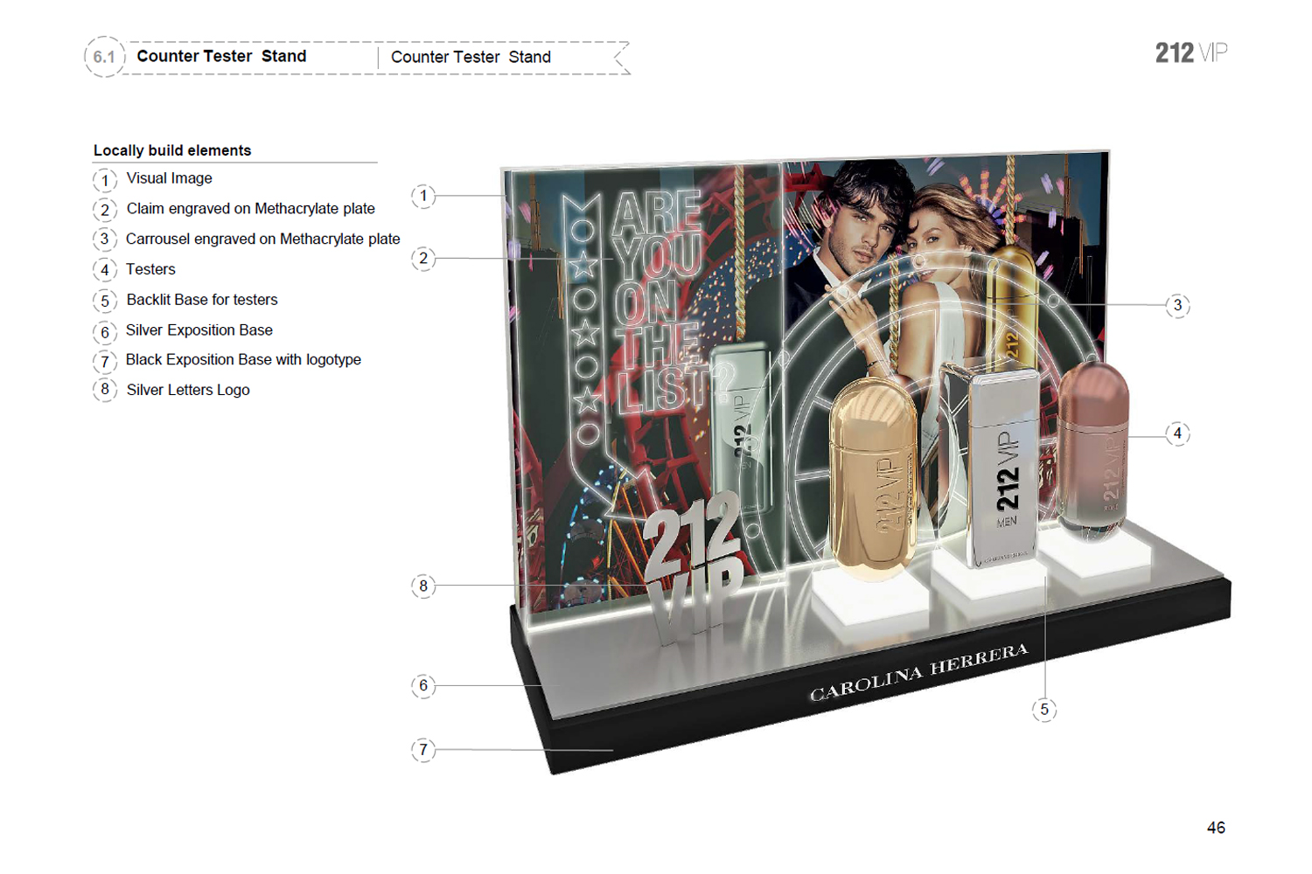Click the silver 212 VIP standing letters
This screenshot has height=874, width=1312.
[x=695, y=568]
